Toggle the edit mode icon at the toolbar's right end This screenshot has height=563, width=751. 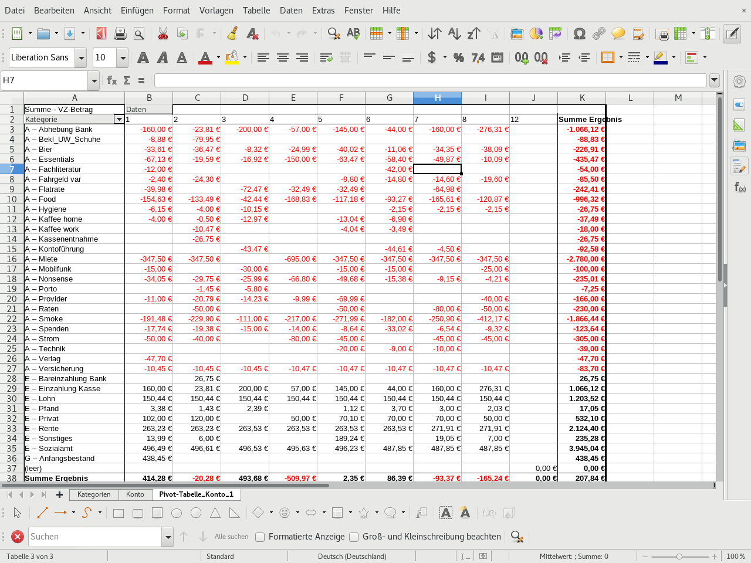(x=732, y=33)
